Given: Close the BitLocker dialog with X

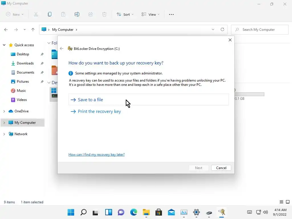Looking at the screenshot, I should [x=230, y=40].
